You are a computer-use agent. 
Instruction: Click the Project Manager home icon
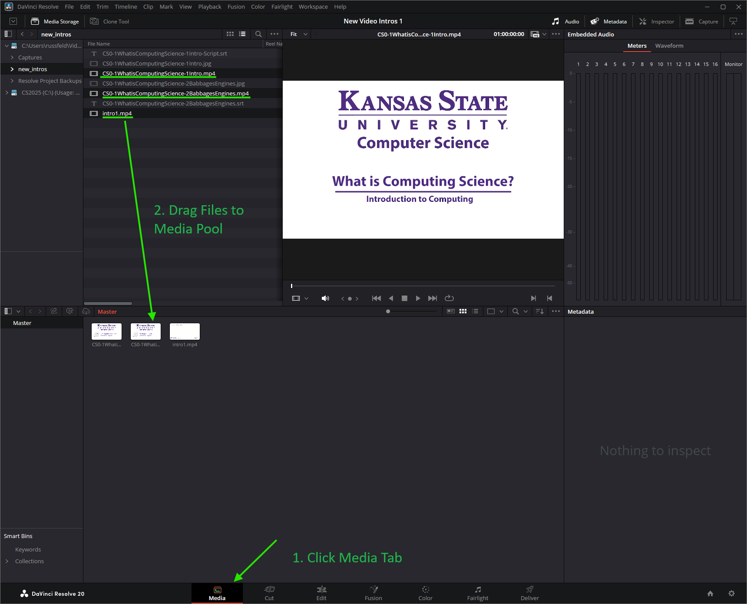click(x=710, y=593)
